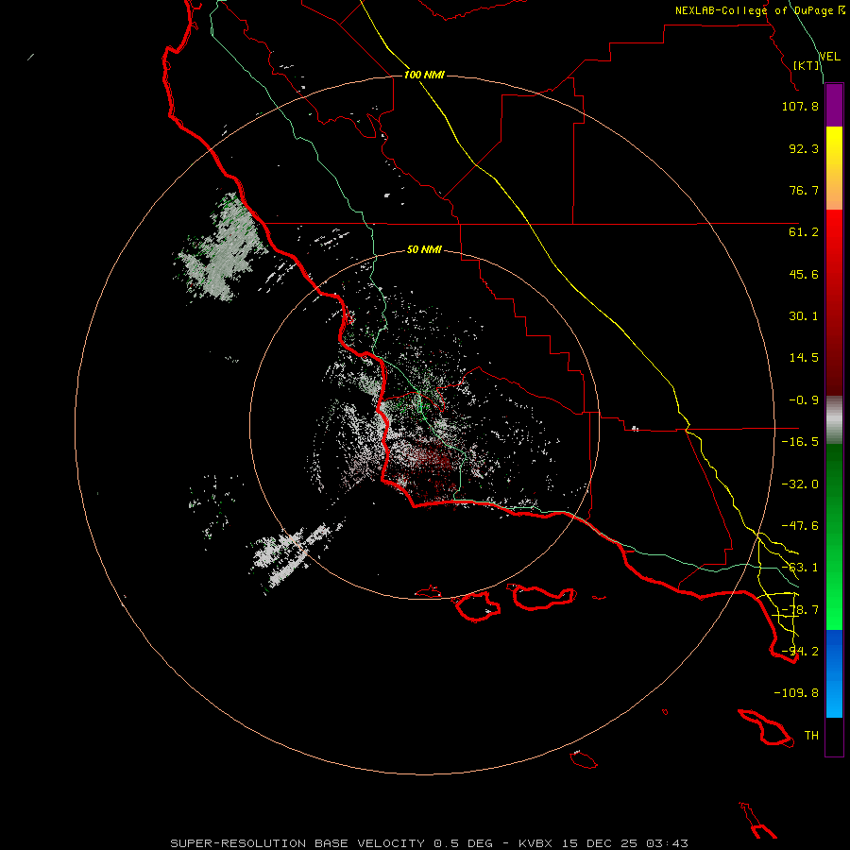Click the 76.7 velocity scale value

coord(804,190)
